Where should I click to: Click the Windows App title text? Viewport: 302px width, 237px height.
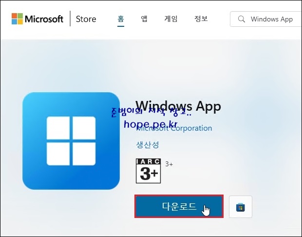[178, 106]
